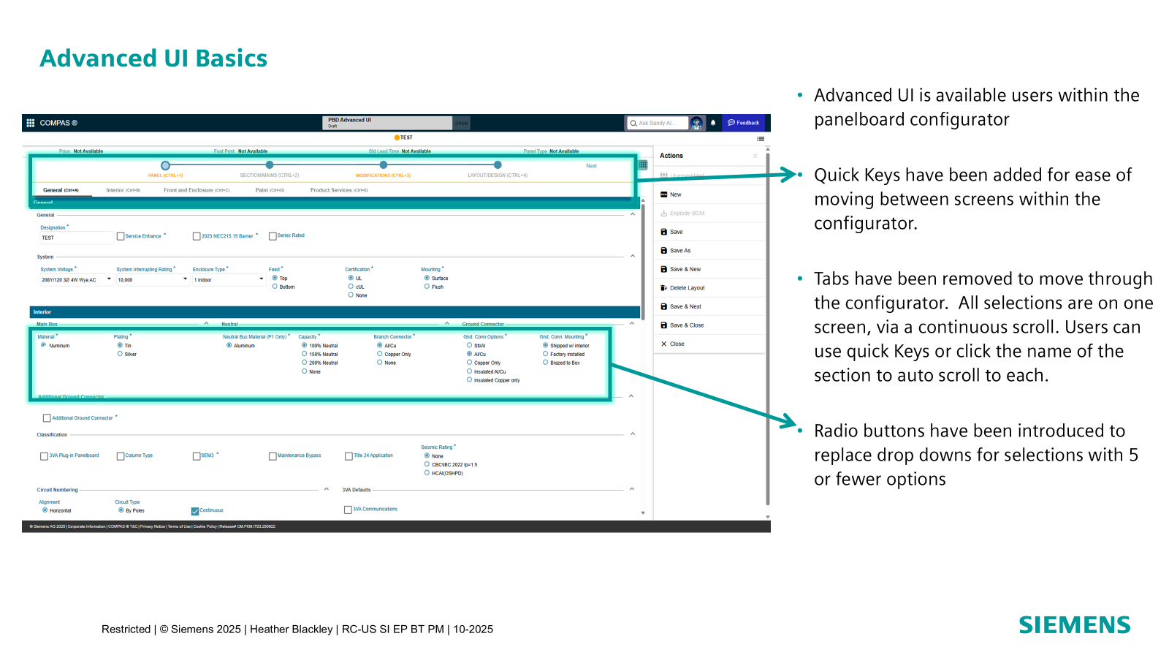Open the user avatar profile
1169x658 pixels.
pos(697,123)
